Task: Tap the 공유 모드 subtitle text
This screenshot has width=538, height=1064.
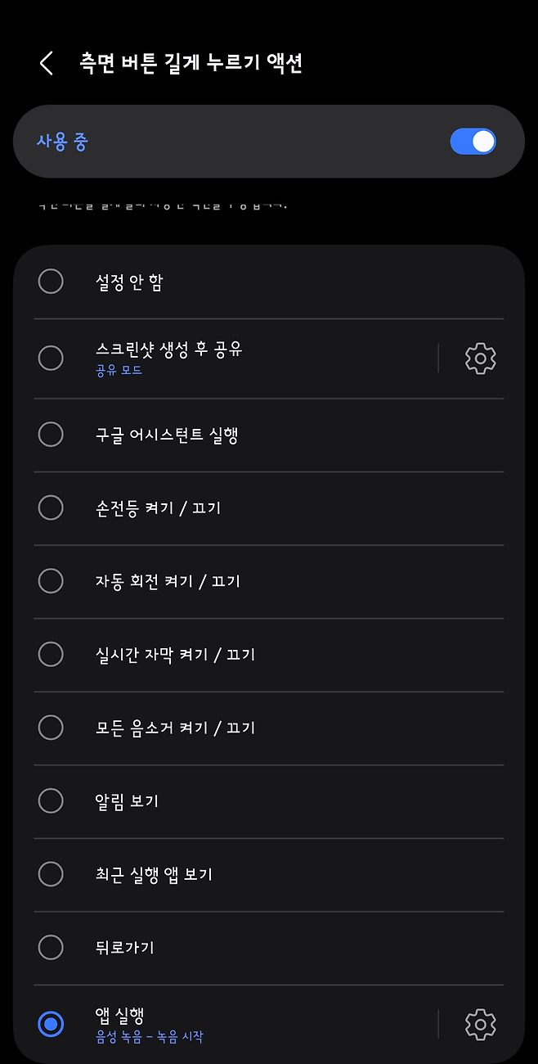Action: point(119,371)
